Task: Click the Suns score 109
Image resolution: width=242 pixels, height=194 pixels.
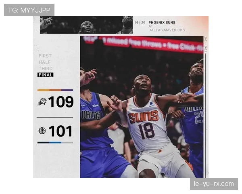Action: pyautogui.click(x=61, y=101)
